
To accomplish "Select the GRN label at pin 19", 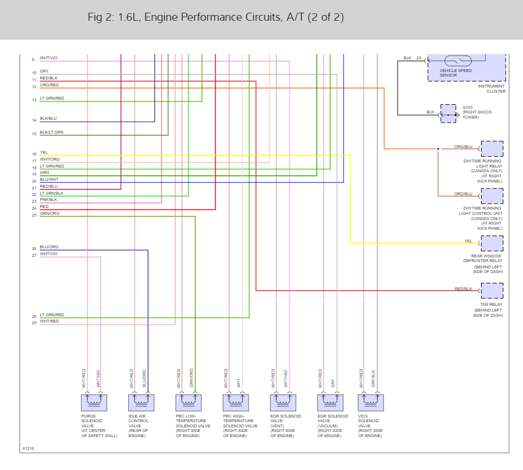I will coord(44,173).
